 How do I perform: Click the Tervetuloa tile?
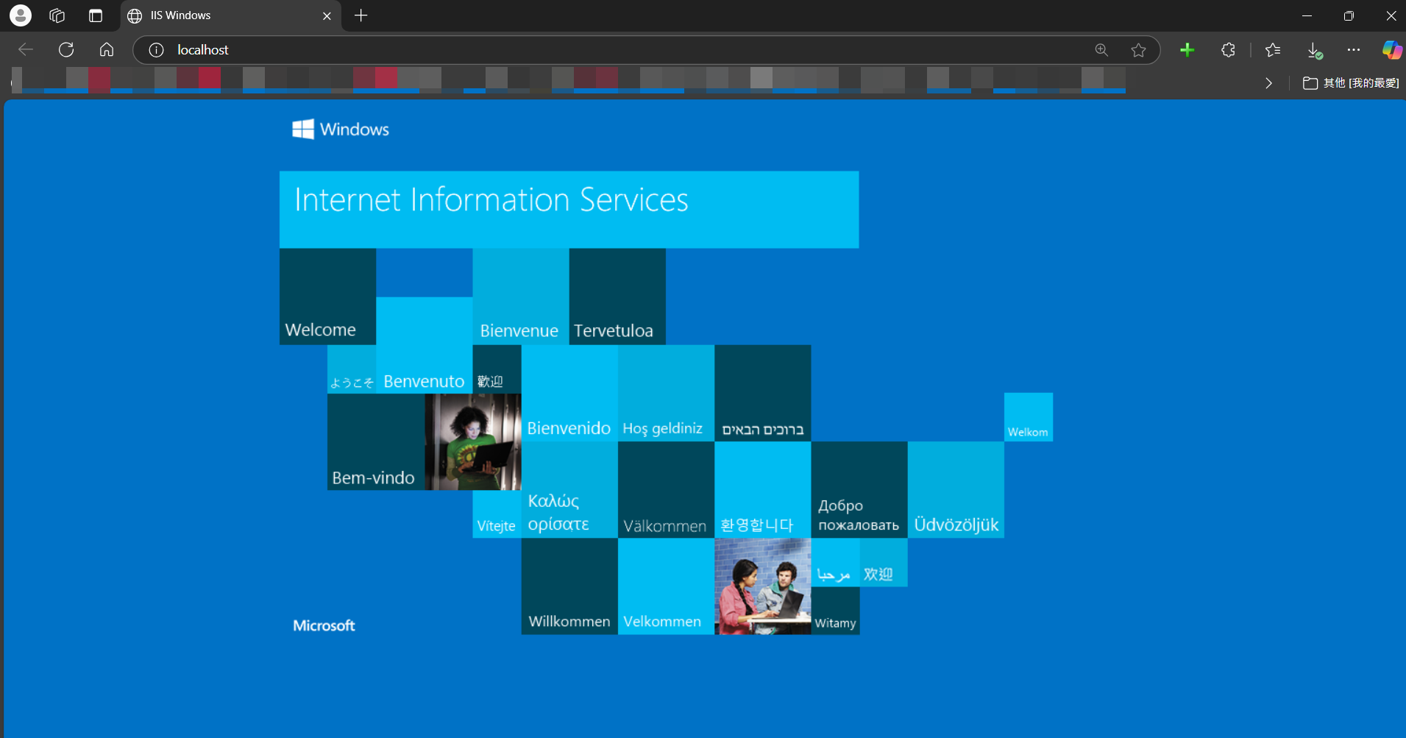617,297
